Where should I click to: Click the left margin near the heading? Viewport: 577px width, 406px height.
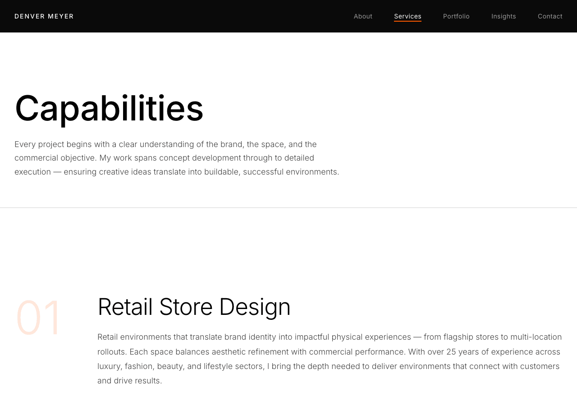[x=7, y=108]
